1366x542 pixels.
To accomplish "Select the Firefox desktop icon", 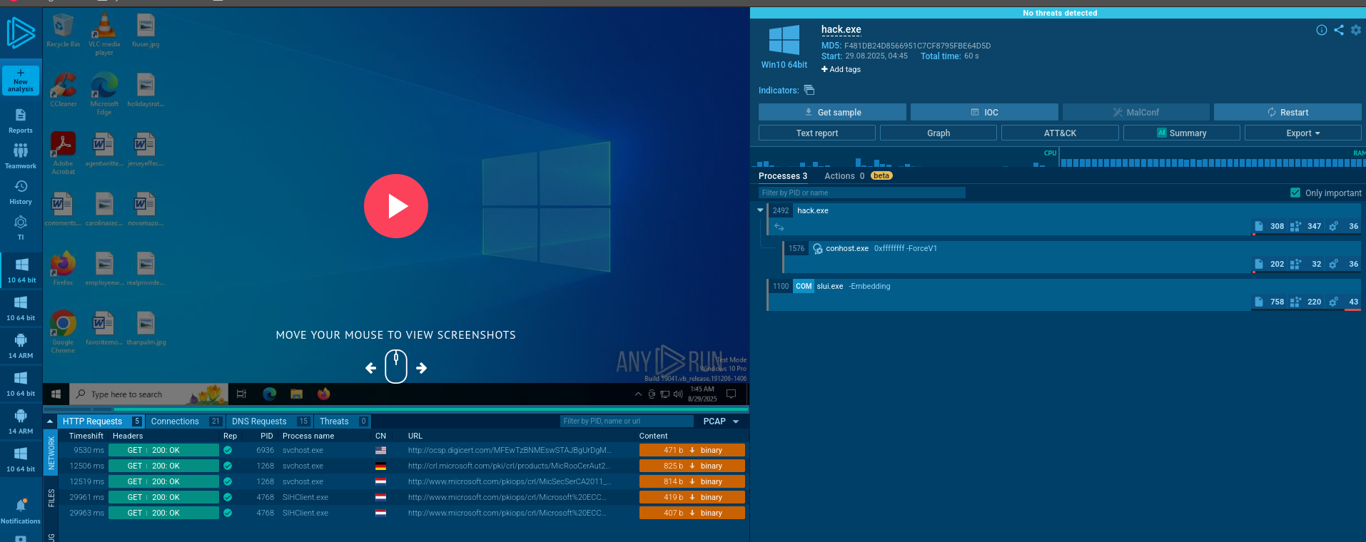I will pyautogui.click(x=64, y=268).
